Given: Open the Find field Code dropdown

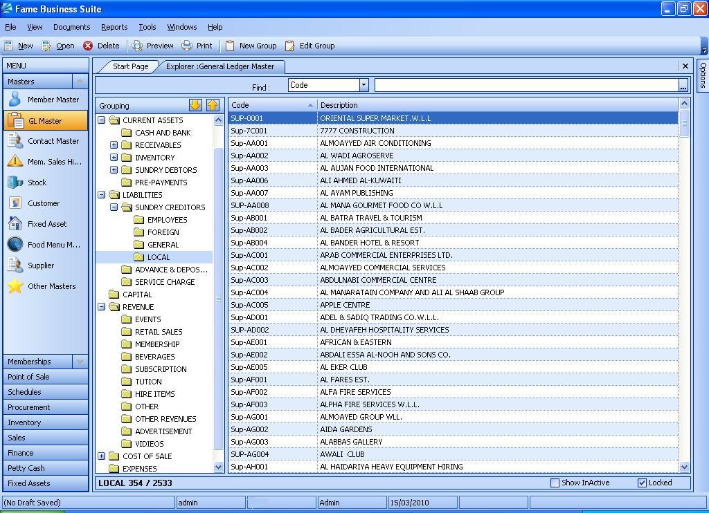Looking at the screenshot, I should click(x=364, y=85).
